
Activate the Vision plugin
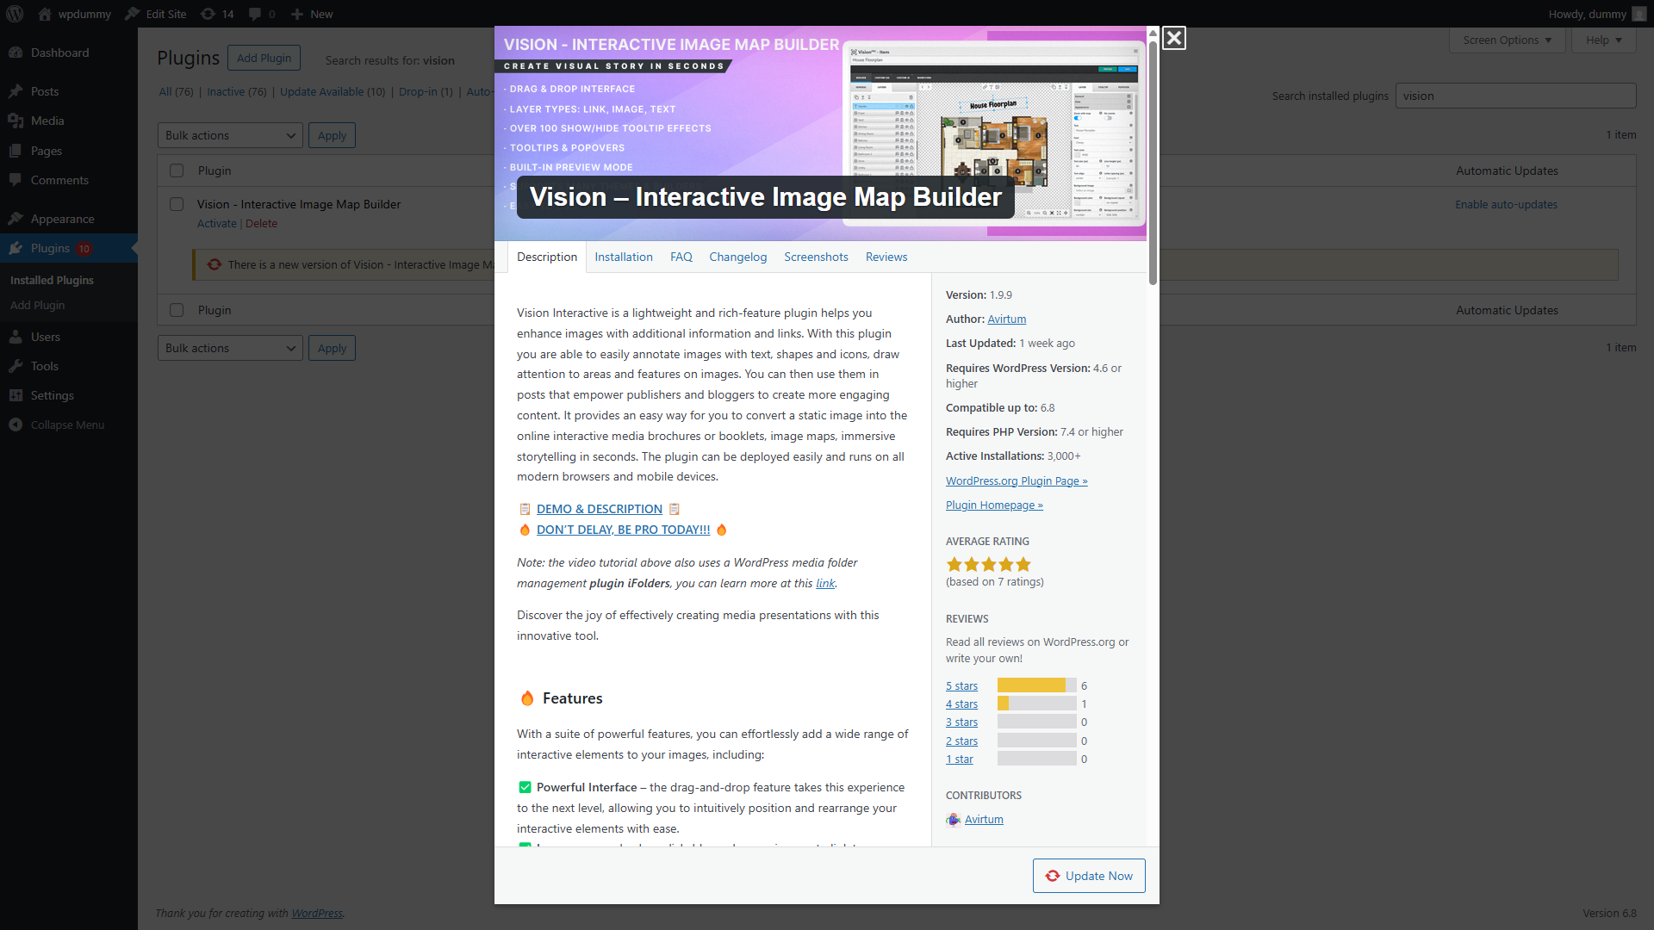(x=216, y=223)
